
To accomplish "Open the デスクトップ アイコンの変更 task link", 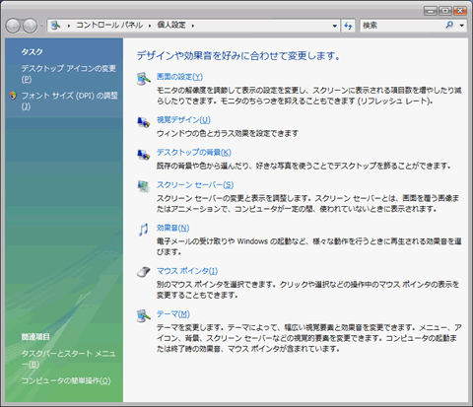I will coord(69,74).
